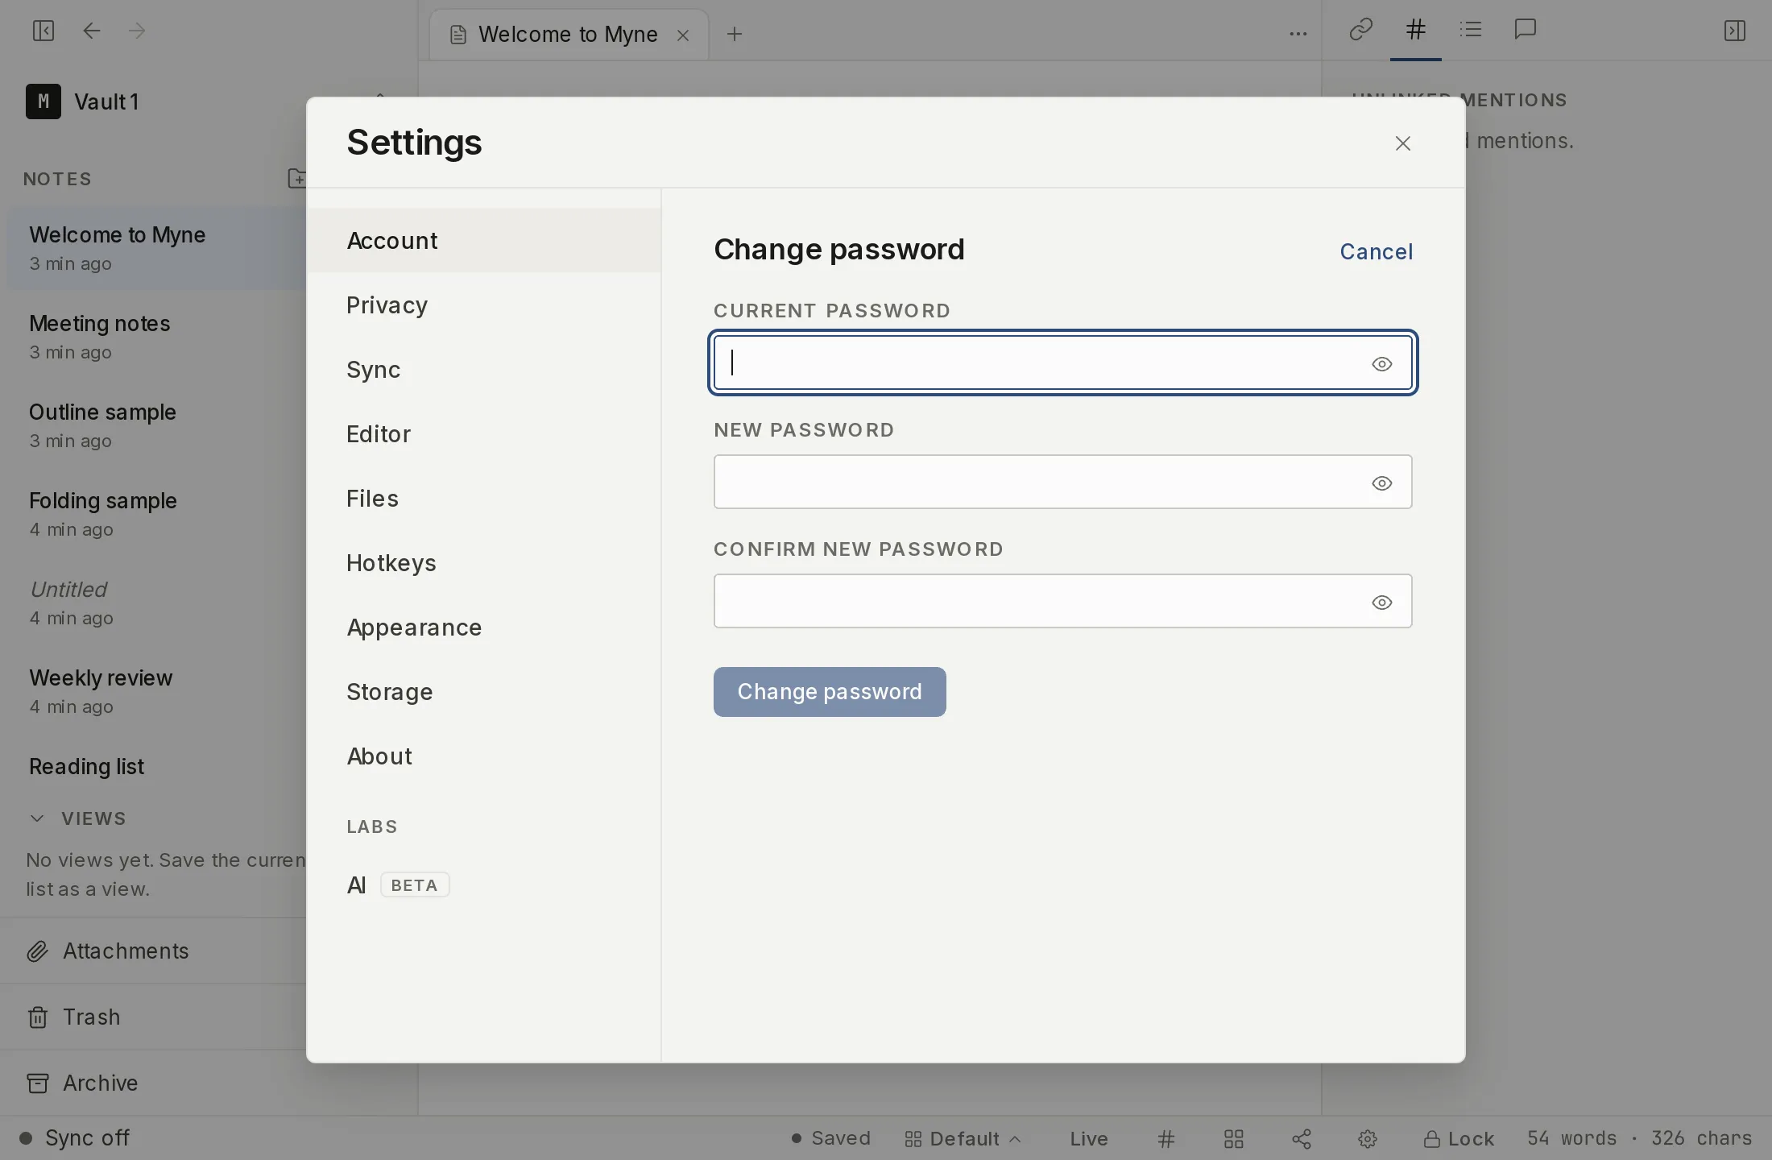
Task: Close the Welcome to Myne tab
Action: point(683,35)
